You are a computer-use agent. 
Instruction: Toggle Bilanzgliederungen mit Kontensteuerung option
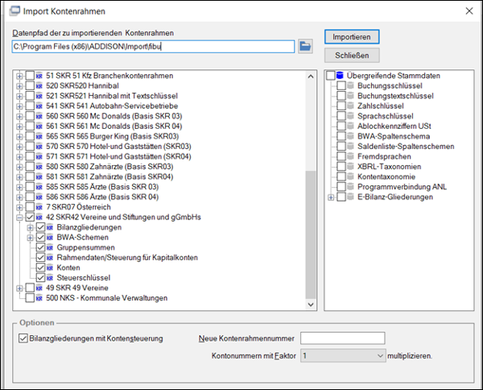click(x=23, y=338)
